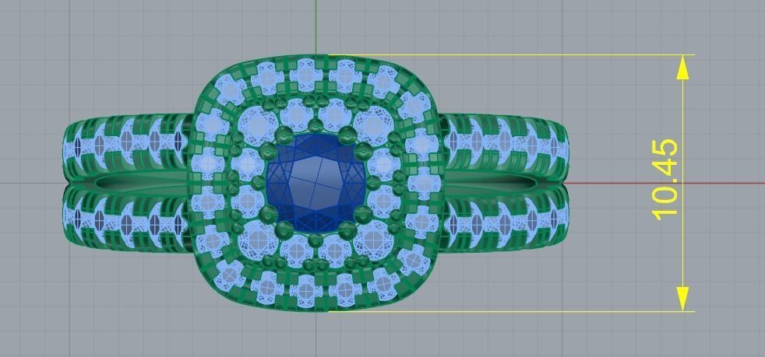765x357 pixels.
Task: Select the 10.45 dimension text
Action: pyautogui.click(x=665, y=180)
